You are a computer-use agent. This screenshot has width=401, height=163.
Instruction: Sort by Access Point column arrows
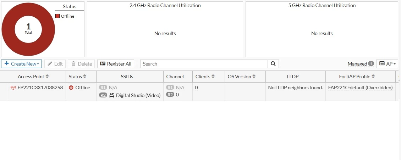47,77
